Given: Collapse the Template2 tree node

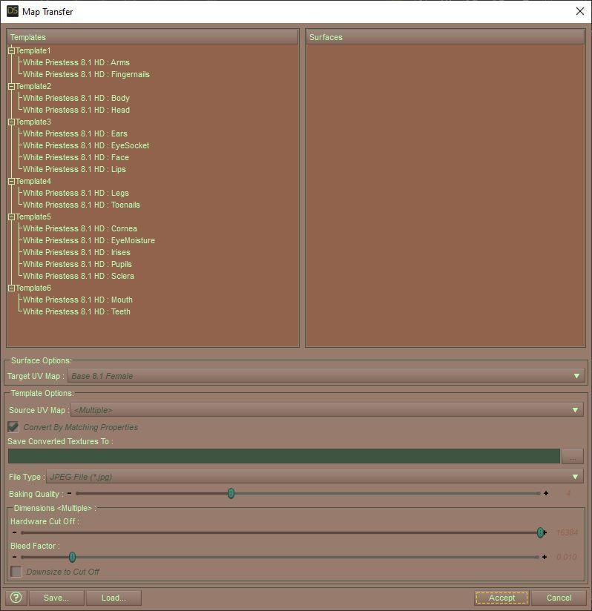Looking at the screenshot, I should tap(11, 86).
